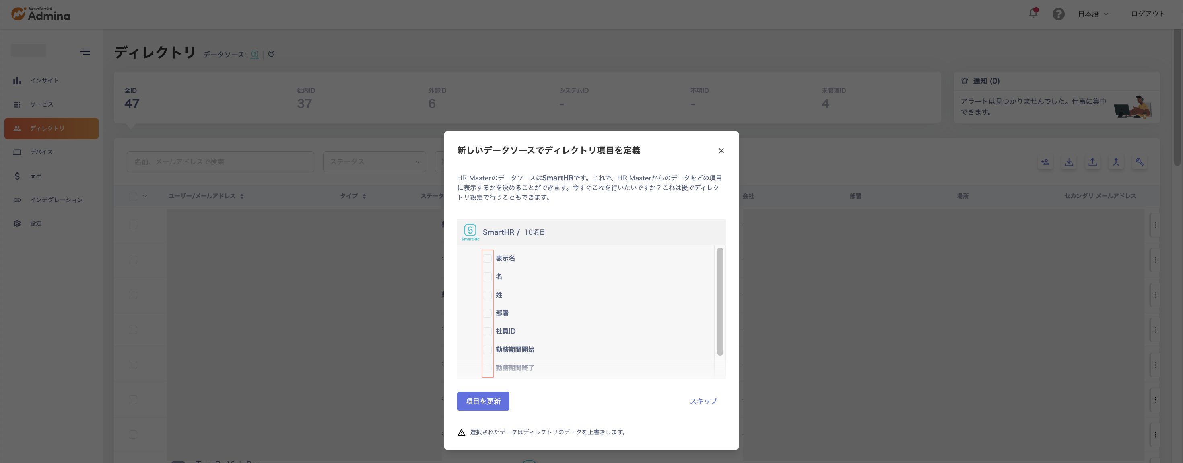The image size is (1183, 463).
Task: Tick the checkbox beside 名
Action: (x=487, y=277)
